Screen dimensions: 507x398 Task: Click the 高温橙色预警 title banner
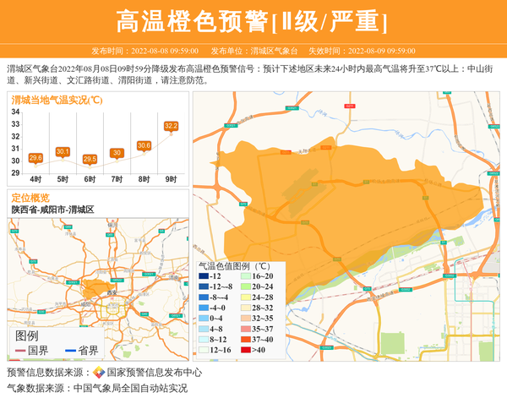click(x=252, y=21)
